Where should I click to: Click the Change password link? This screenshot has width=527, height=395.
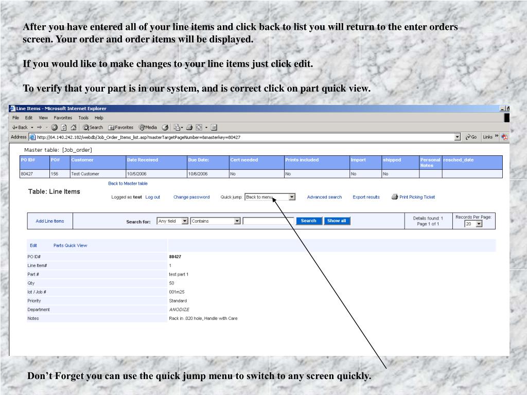191,197
